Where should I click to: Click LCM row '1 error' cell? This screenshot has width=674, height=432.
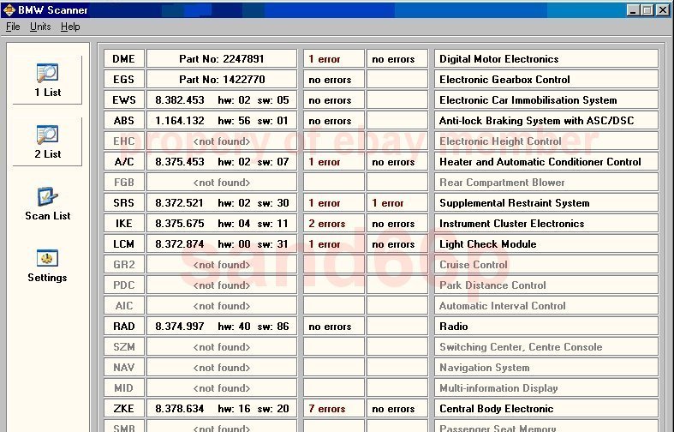coord(333,244)
